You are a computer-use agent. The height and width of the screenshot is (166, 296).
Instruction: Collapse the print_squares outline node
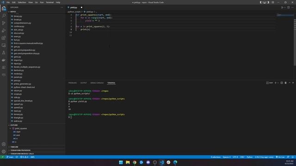coord(10,129)
